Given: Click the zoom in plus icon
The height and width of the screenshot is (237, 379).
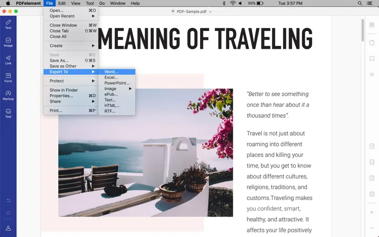Looking at the screenshot, I should [x=372, y=212].
